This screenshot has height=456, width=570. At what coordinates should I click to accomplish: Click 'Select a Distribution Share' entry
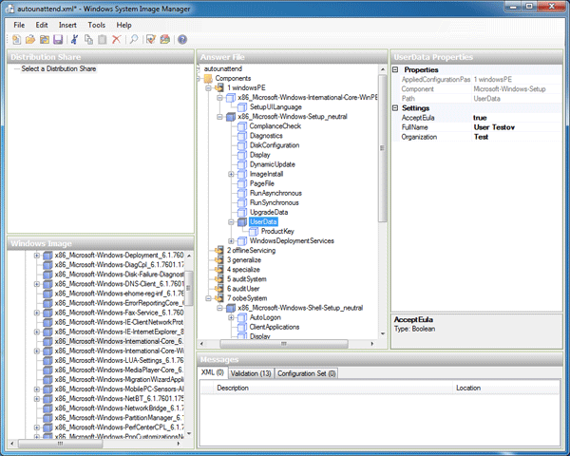click(x=57, y=68)
